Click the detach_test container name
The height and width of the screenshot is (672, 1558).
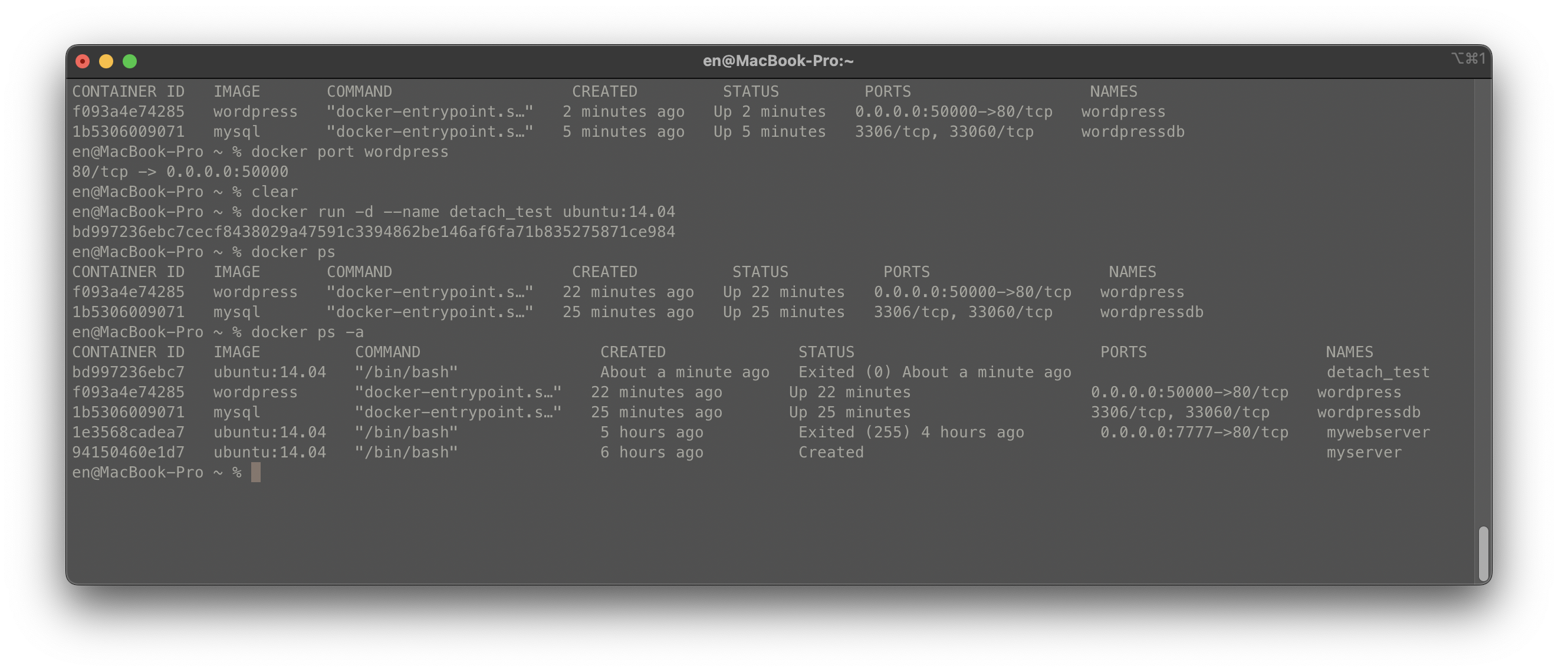pos(1378,373)
